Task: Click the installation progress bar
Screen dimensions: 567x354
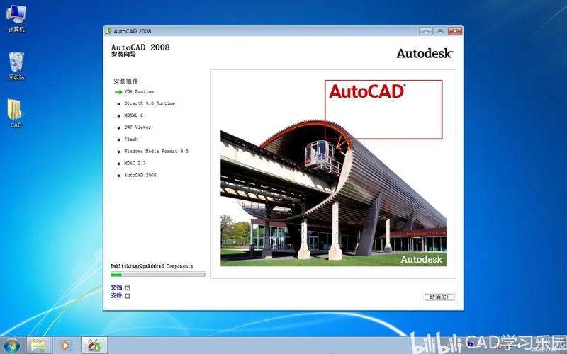Action: click(158, 275)
